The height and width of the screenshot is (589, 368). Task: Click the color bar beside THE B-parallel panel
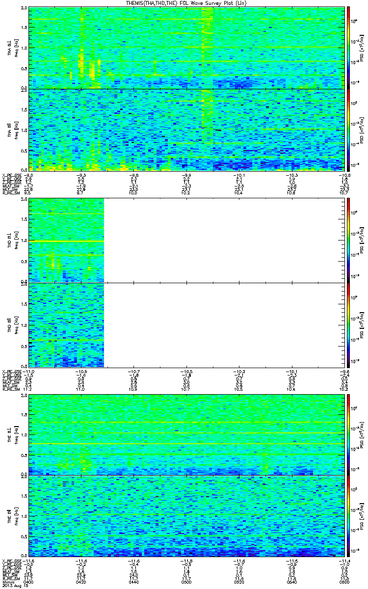pos(348,516)
